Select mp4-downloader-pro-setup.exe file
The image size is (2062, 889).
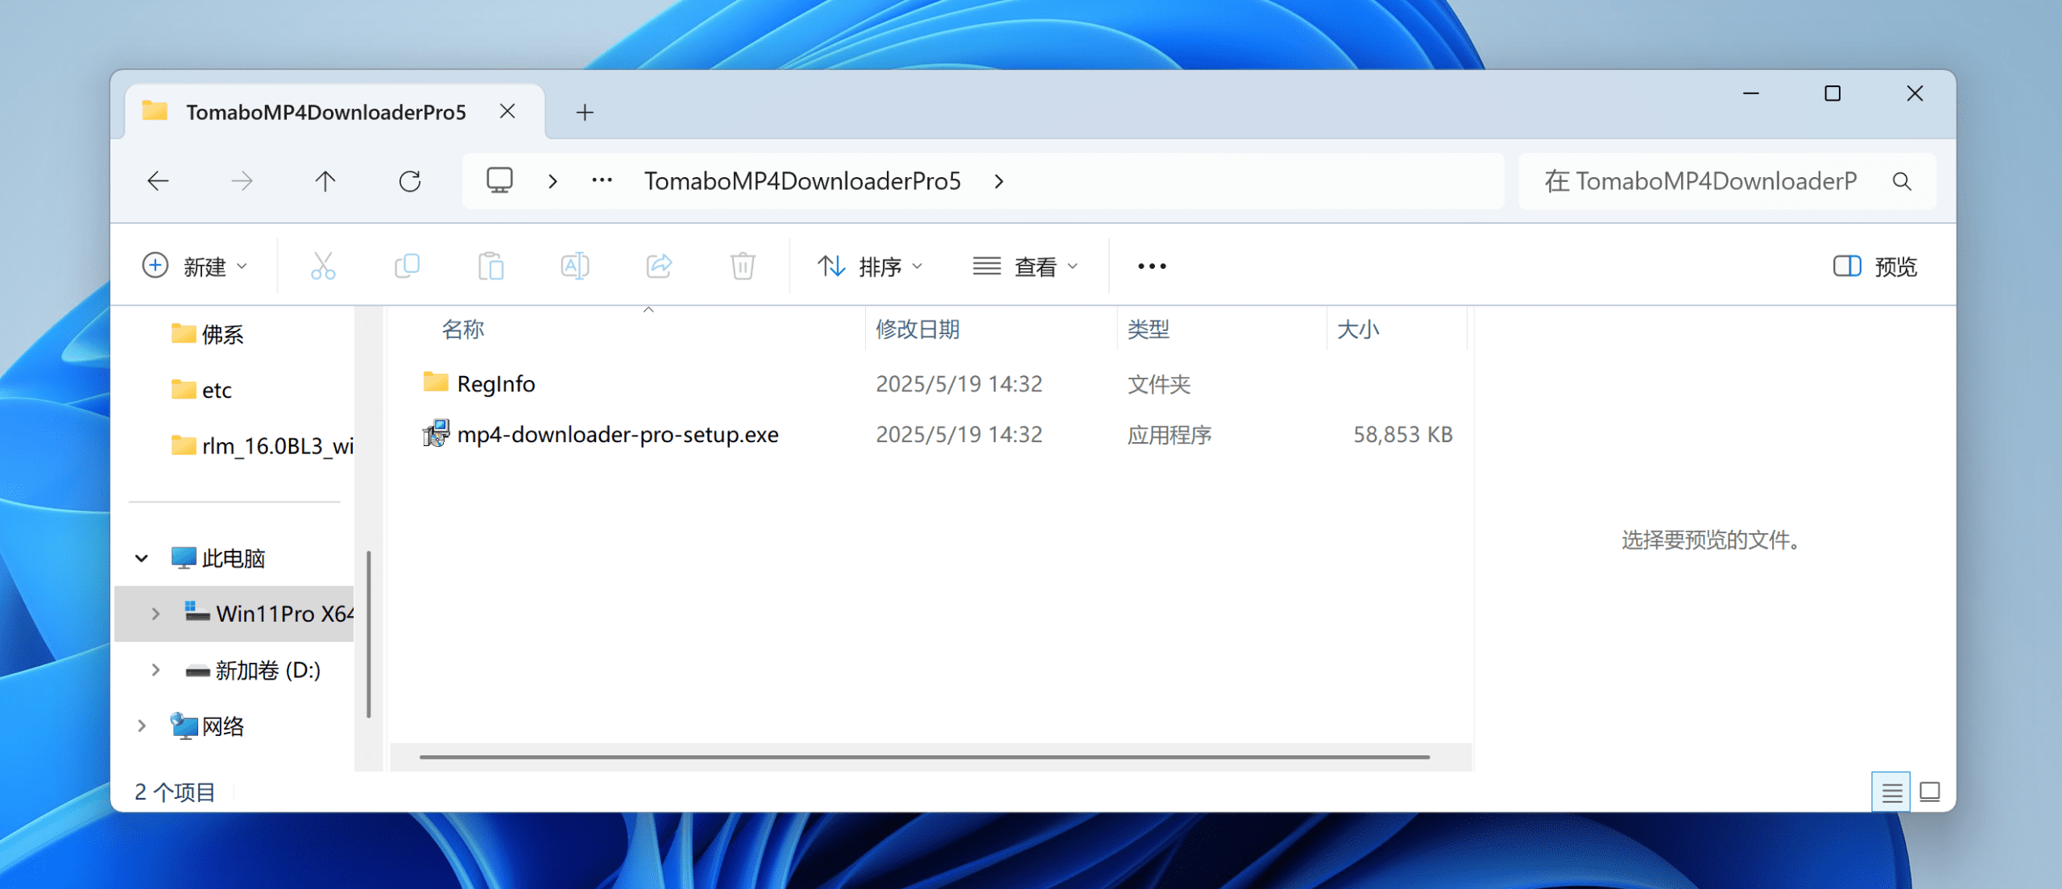click(617, 435)
